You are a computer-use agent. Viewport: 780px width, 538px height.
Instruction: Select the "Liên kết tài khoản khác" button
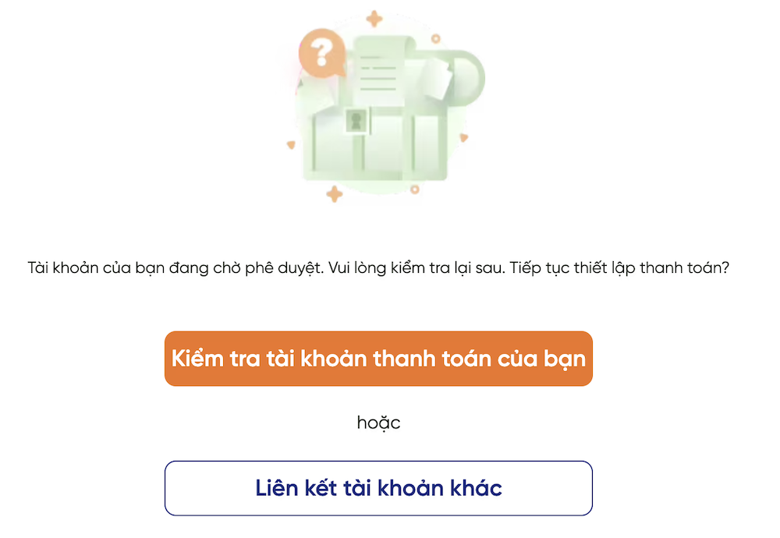coord(378,488)
